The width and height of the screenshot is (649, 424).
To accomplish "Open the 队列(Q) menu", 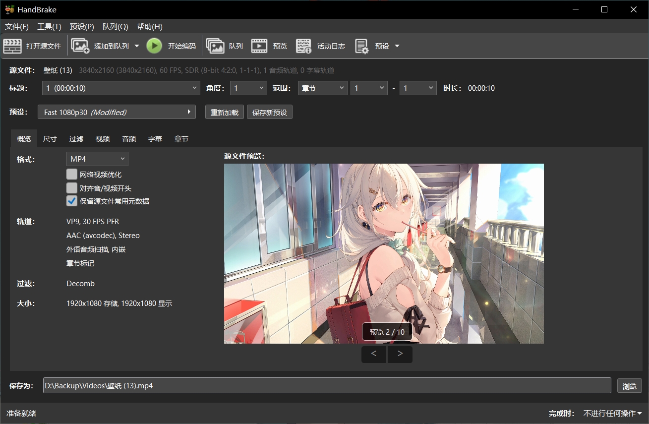I will (115, 26).
